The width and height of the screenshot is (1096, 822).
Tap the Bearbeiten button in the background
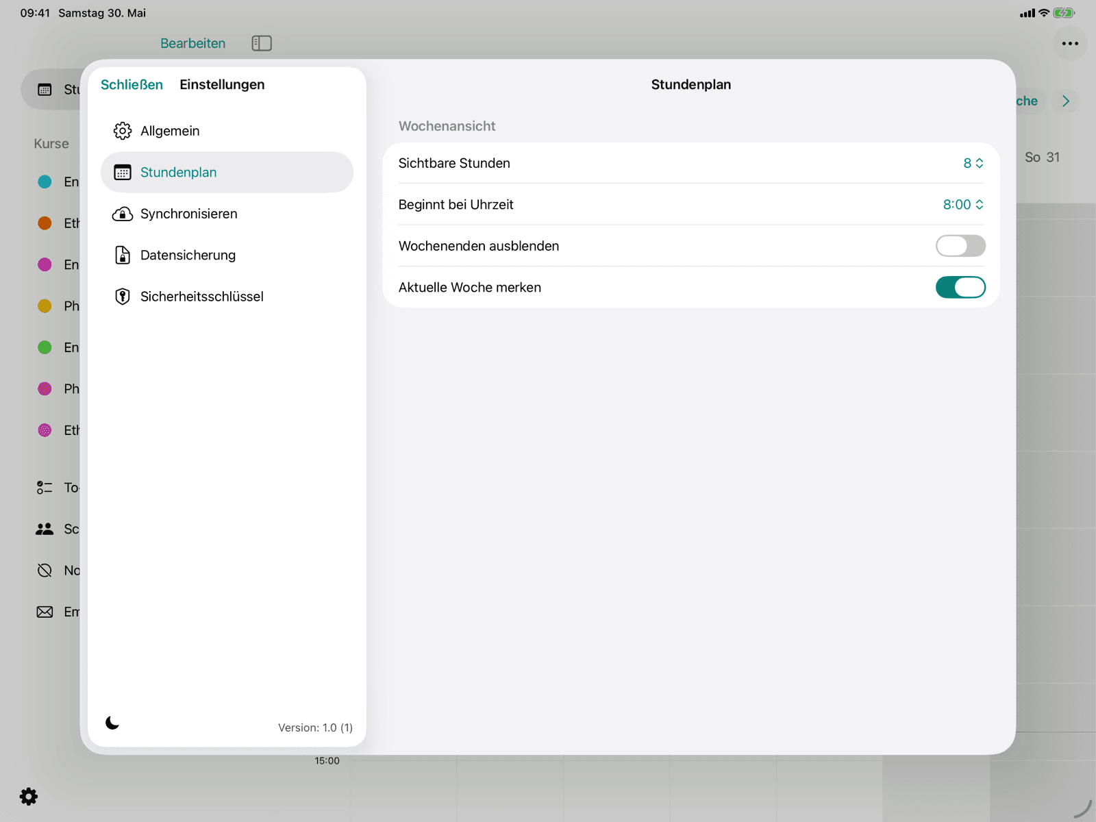click(192, 43)
